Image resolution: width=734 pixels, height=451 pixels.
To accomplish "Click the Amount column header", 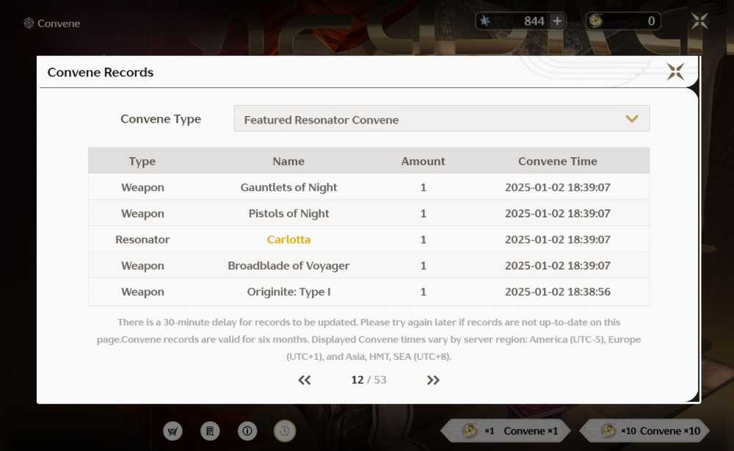I will click(x=424, y=161).
